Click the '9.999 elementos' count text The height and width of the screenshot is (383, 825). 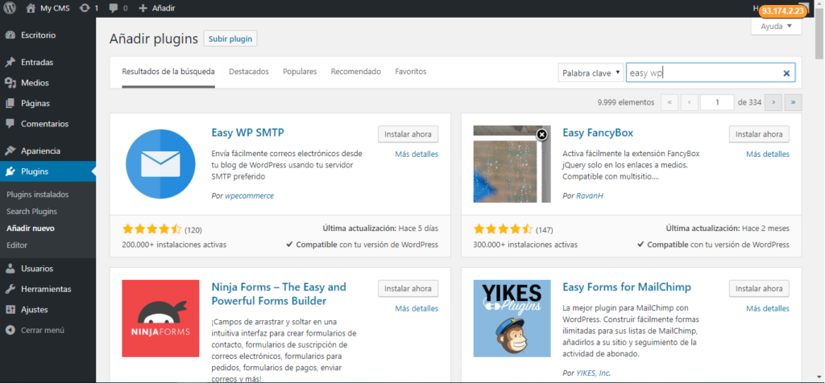626,102
